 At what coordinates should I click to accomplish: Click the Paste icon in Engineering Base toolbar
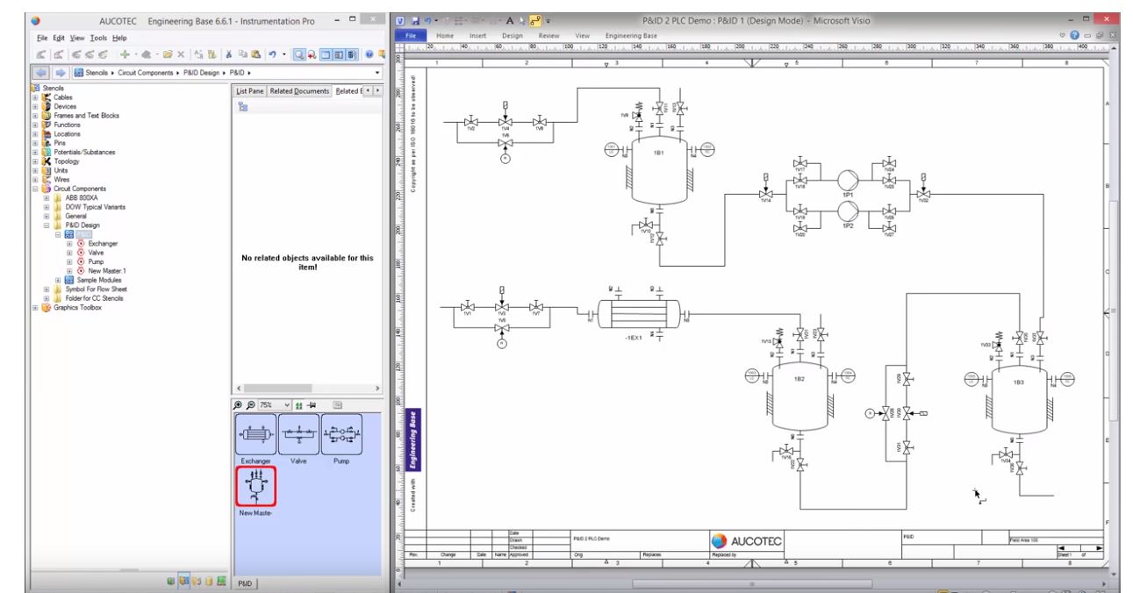(255, 54)
